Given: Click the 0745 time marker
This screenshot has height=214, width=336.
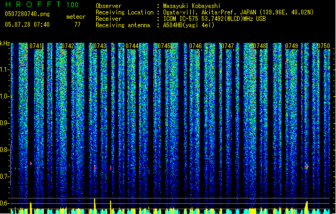Looking at the screenshot, I should pyautogui.click(x=164, y=46).
